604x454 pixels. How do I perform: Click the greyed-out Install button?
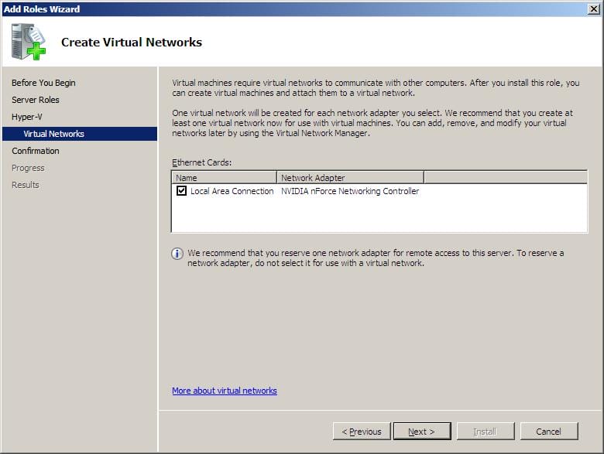pyautogui.click(x=486, y=432)
